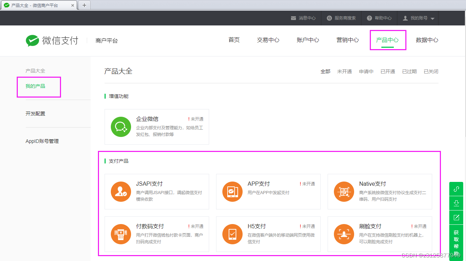Click the user avatar icon beside 我的账号
Viewport: 466px width, 261px height.
tap(405, 18)
